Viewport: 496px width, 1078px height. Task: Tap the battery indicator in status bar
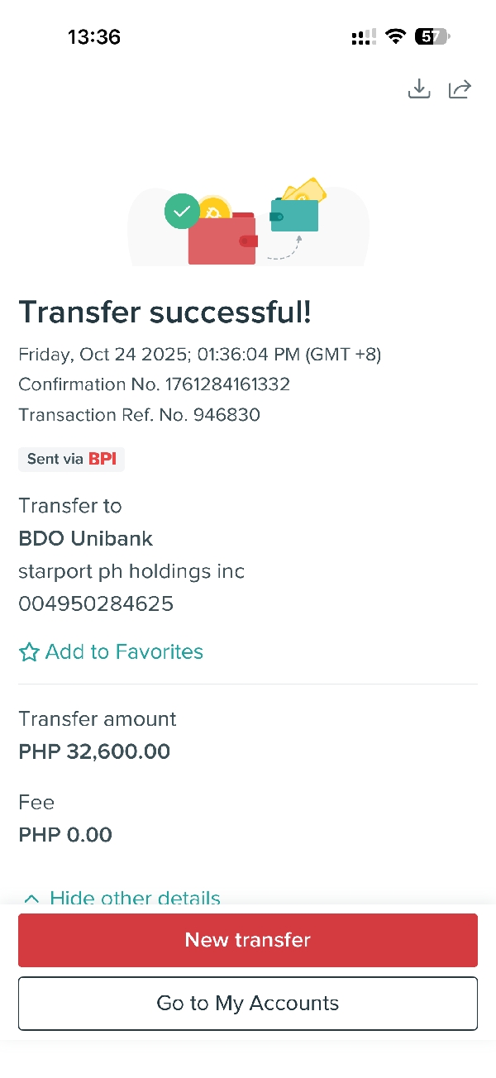[432, 36]
